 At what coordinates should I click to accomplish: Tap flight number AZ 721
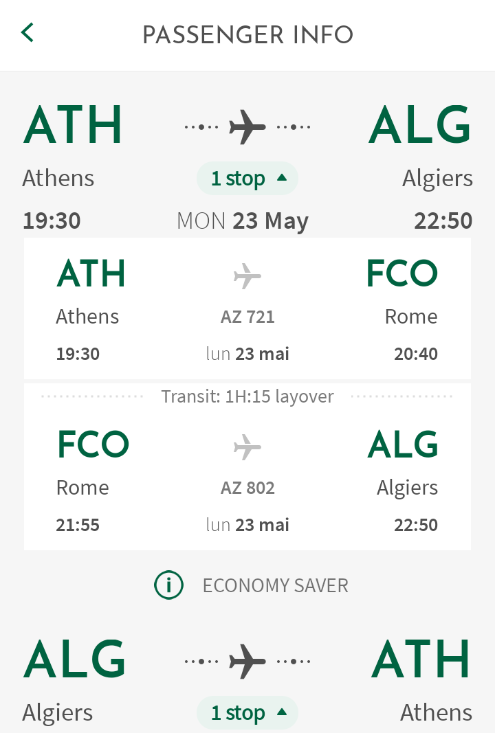point(247,317)
